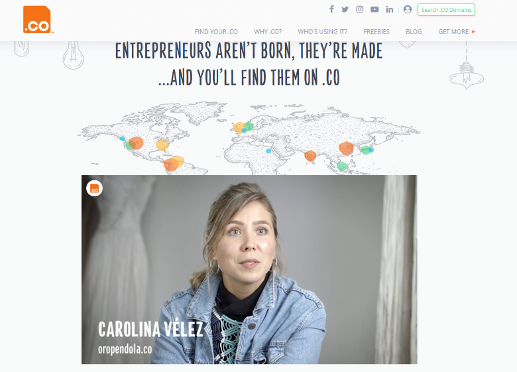The height and width of the screenshot is (372, 517).
Task: Open the WHY .CO? menu item
Action: (268, 32)
